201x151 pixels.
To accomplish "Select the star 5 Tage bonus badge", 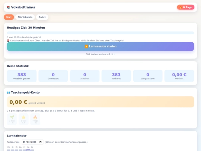I will [x=23, y=119].
